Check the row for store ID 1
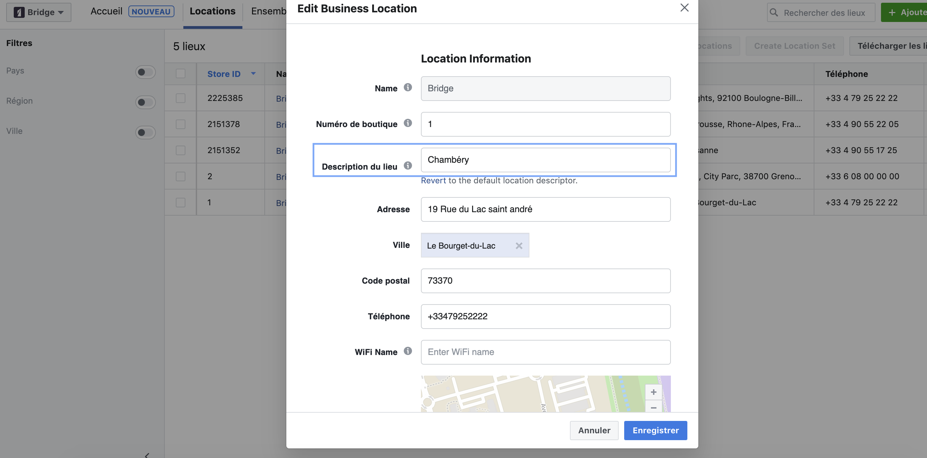Screen dimensions: 927x458 point(180,203)
